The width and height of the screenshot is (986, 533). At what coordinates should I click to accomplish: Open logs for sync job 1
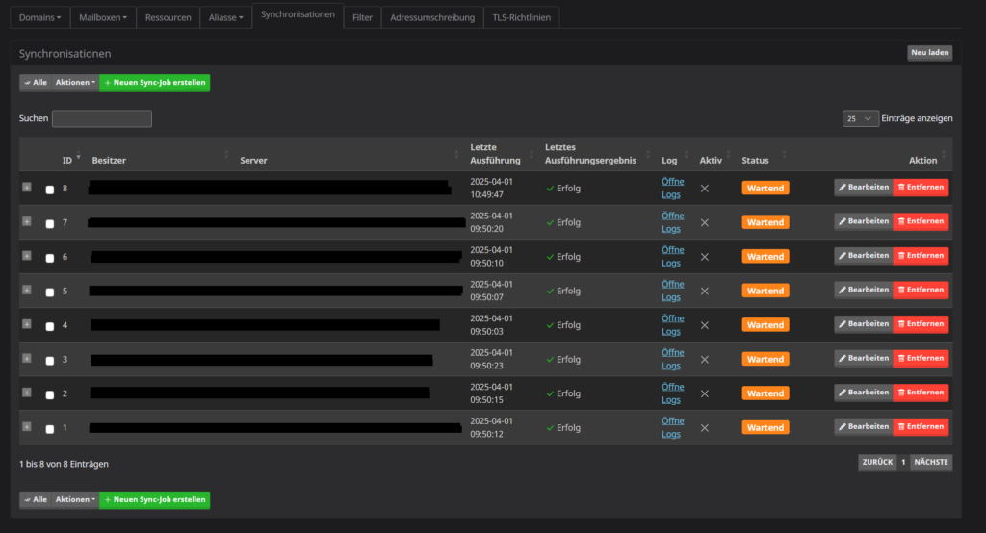click(x=672, y=427)
